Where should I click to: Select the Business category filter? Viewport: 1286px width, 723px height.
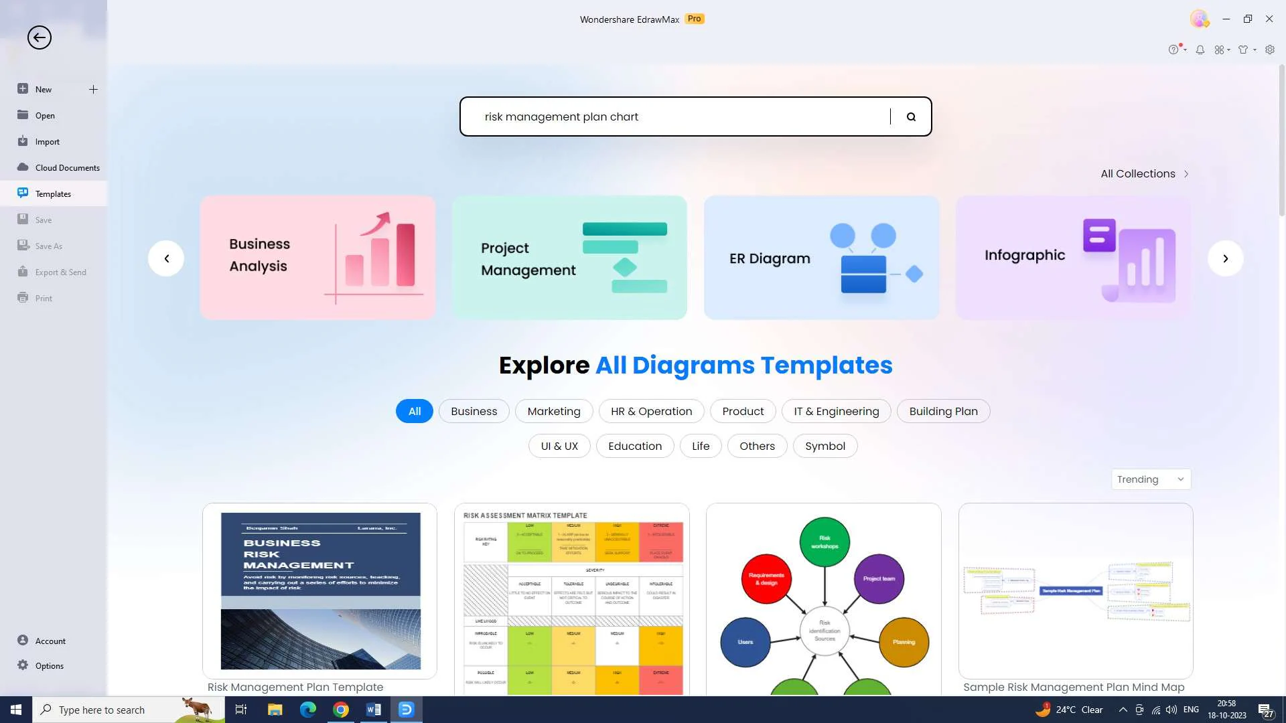coord(474,412)
